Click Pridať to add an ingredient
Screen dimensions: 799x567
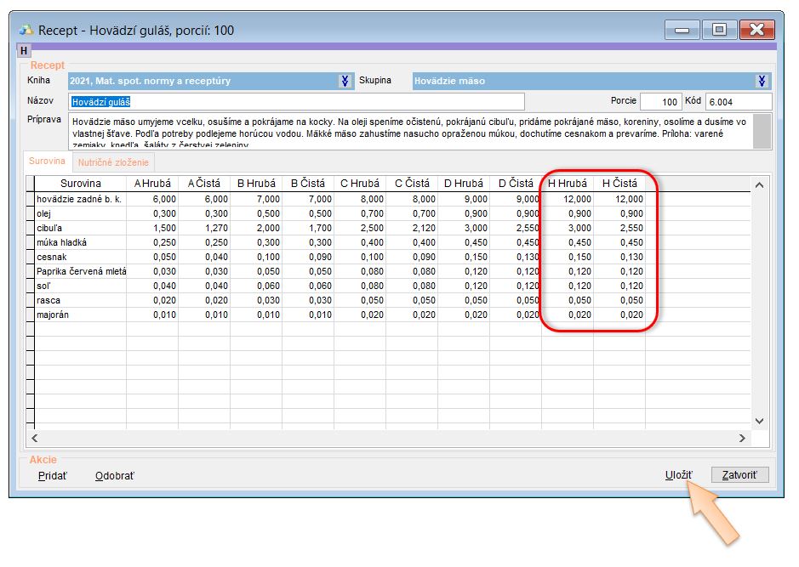pos(53,476)
